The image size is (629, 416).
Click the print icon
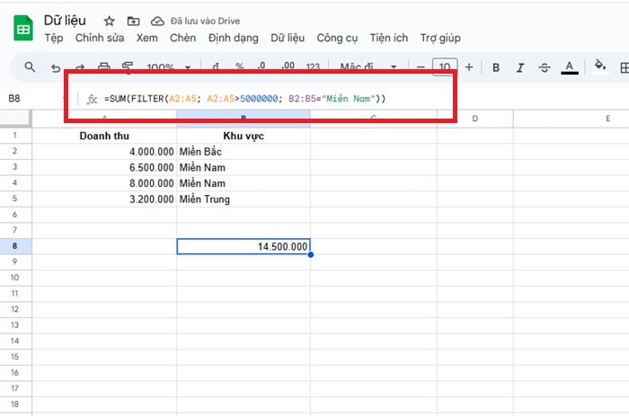[104, 67]
